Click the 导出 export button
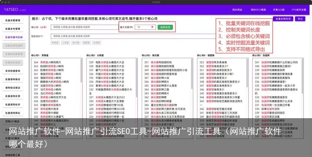312x157 pixels. coord(300,19)
